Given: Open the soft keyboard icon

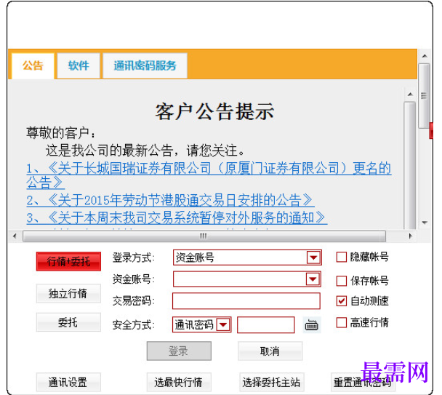Looking at the screenshot, I should (x=311, y=325).
